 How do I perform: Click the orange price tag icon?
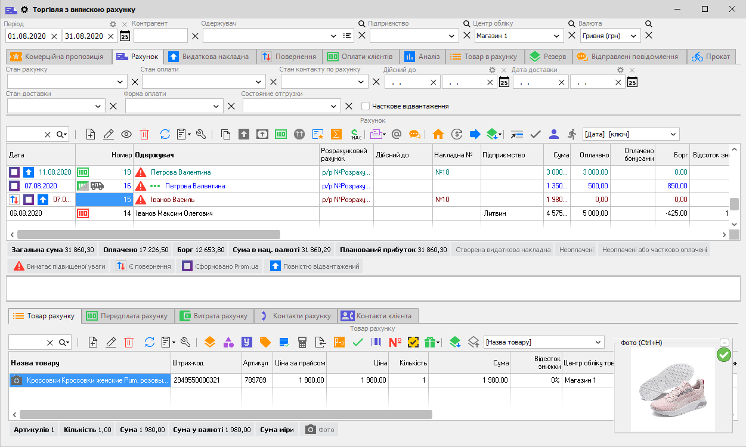265,342
